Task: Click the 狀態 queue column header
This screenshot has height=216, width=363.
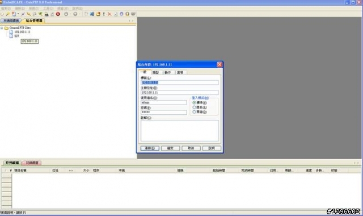Action: [x=334, y=171]
